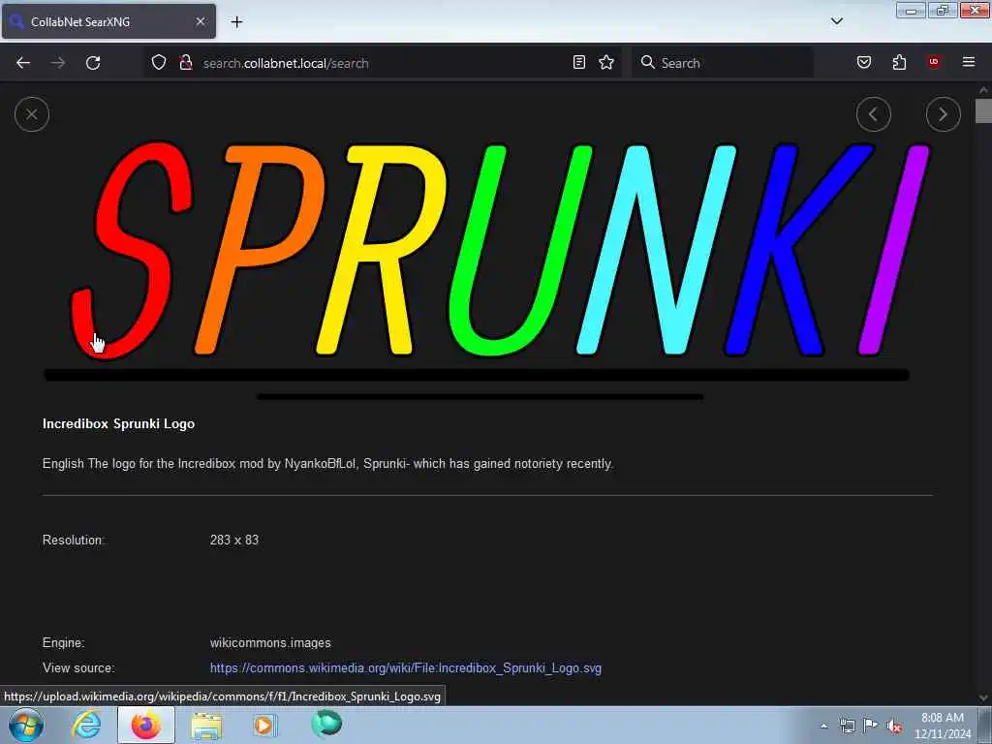Screen dimensions: 992x744
Task: Open a new tab with the plus button
Action: click(236, 22)
